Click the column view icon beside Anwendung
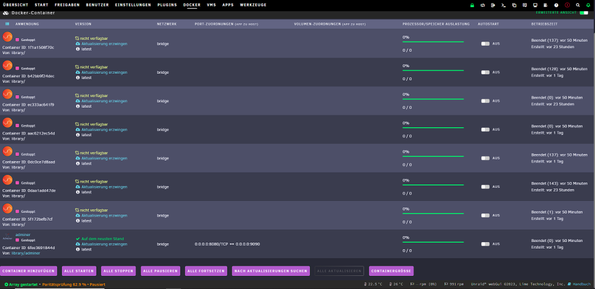Screen dimensions: 595x289 tap(7, 24)
